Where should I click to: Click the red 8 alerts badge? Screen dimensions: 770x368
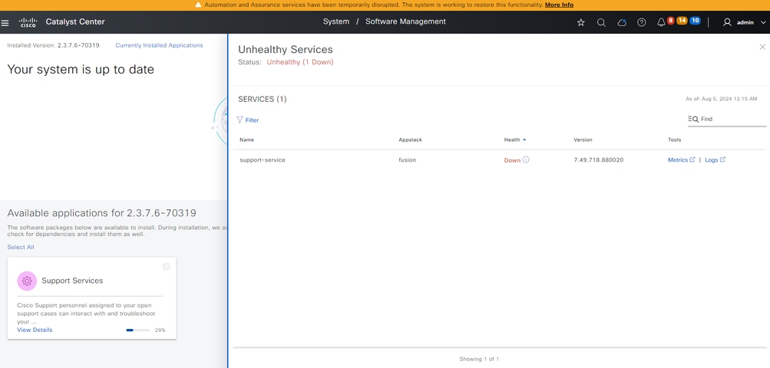click(x=670, y=20)
